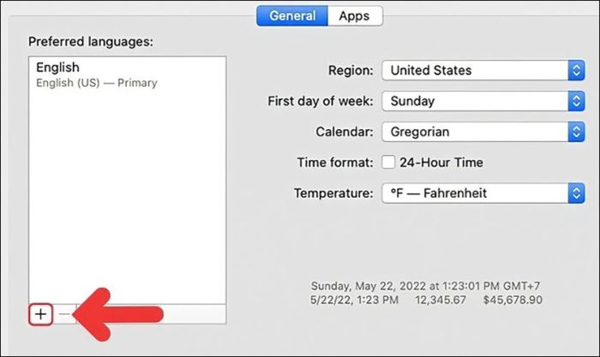600x357 pixels.
Task: Click the First day of week label
Action: tap(321, 101)
